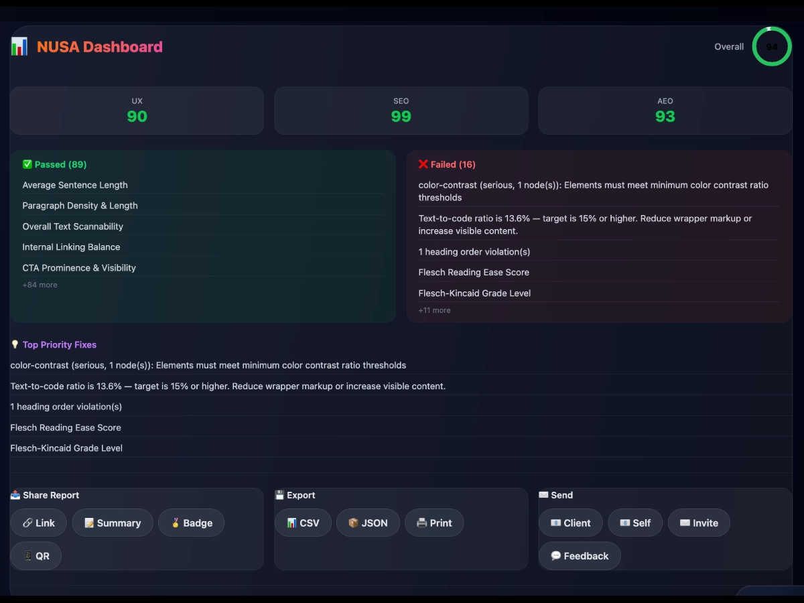Click the Overall score ring showing 94
The width and height of the screenshot is (804, 603).
pos(772,47)
